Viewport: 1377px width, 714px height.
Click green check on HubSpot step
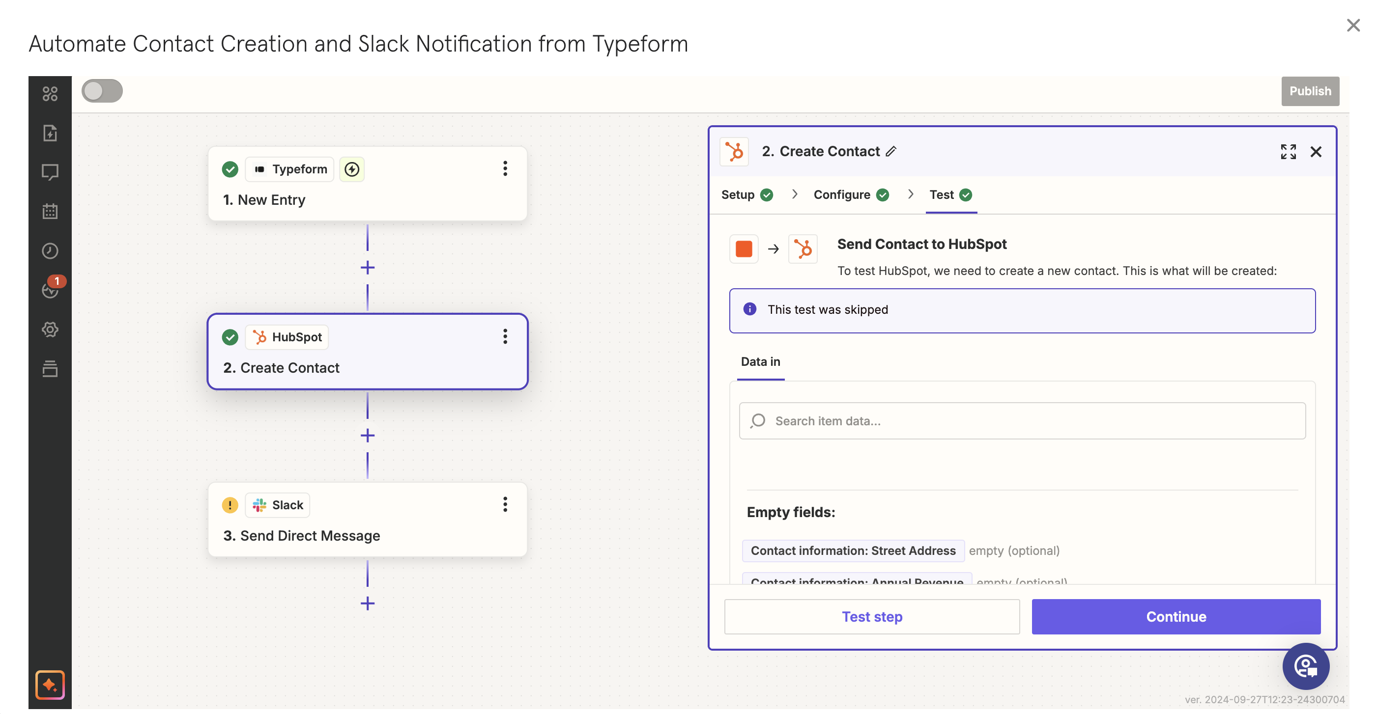[x=230, y=337]
